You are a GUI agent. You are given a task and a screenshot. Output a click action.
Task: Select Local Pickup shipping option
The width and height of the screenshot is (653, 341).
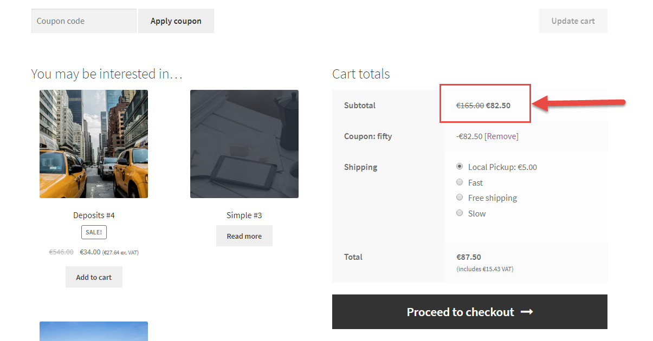tap(460, 167)
